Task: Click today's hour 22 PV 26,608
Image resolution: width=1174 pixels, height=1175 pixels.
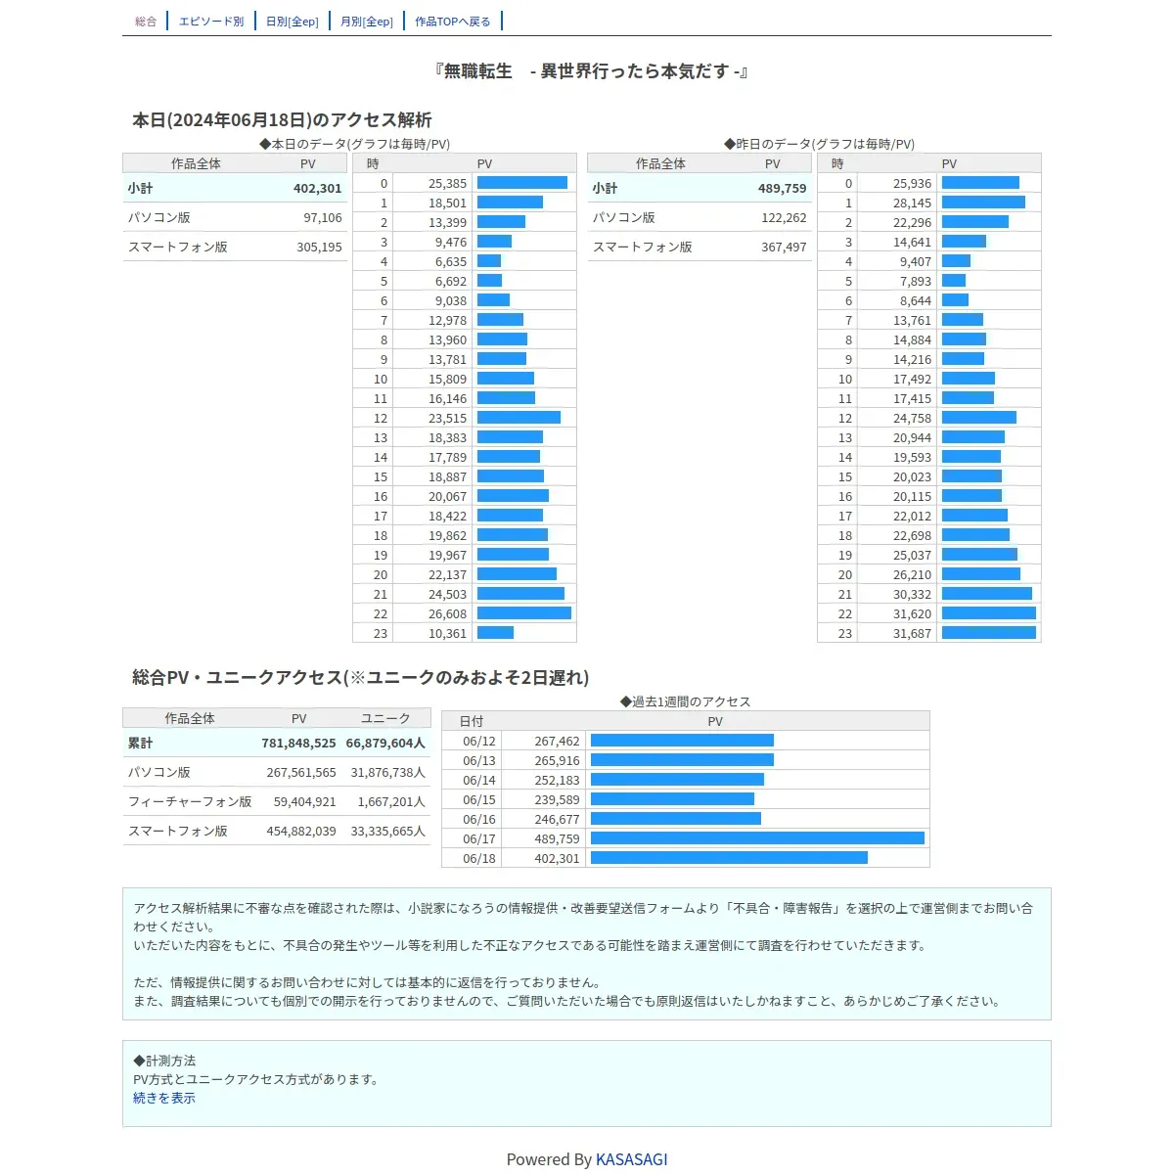Action: [448, 613]
